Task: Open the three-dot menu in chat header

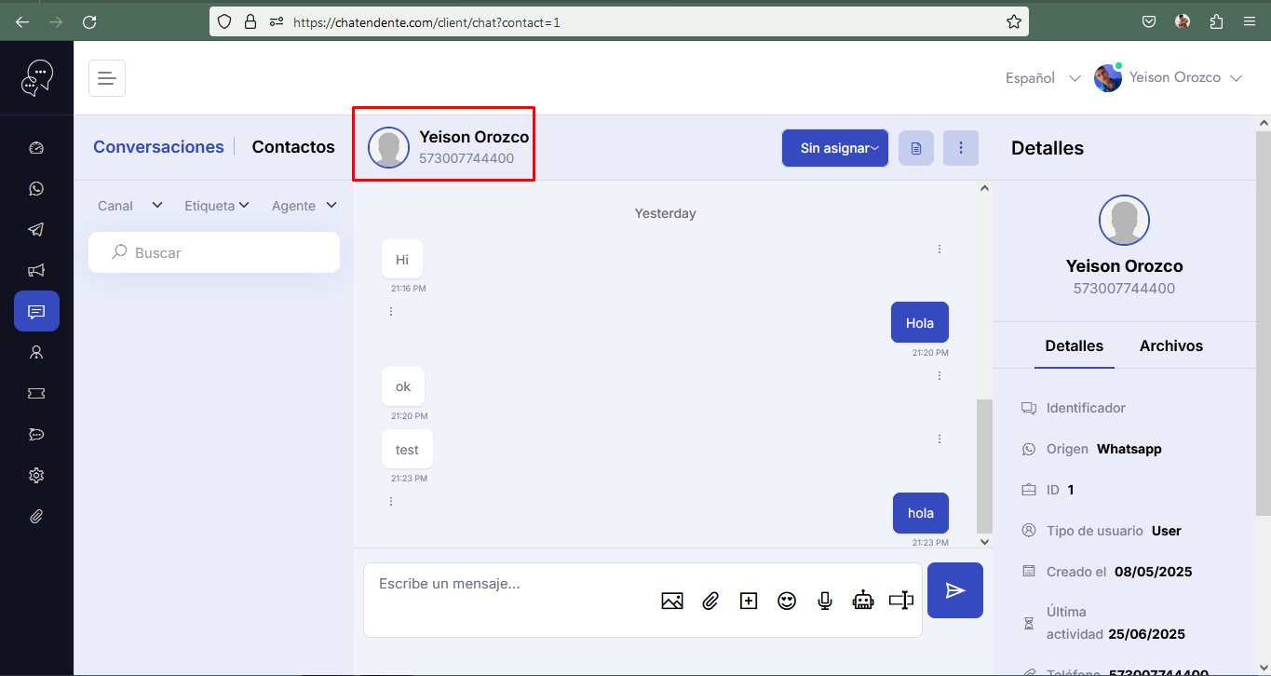Action: pos(961,148)
